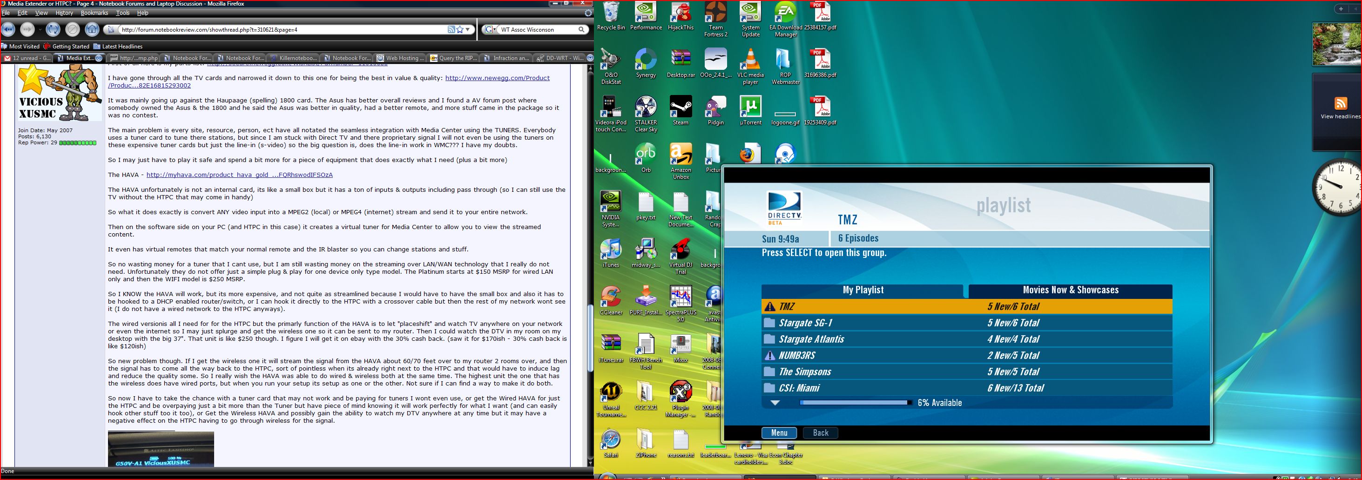Viewport: 1362px width, 480px height.
Task: Switch to the Web Hosting tab
Action: pyautogui.click(x=400, y=58)
